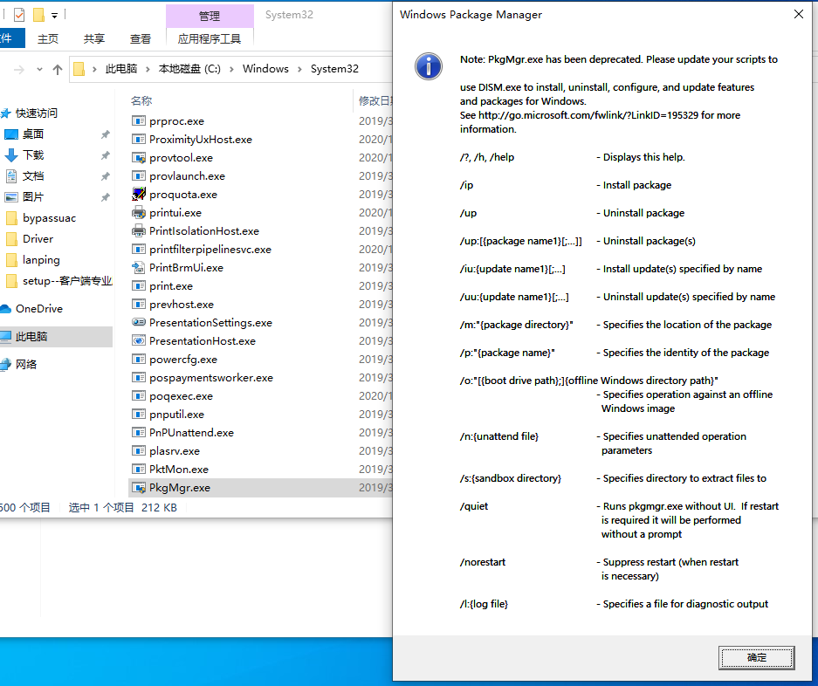Select the PktMon.exe file name
818x686 pixels.
(179, 469)
